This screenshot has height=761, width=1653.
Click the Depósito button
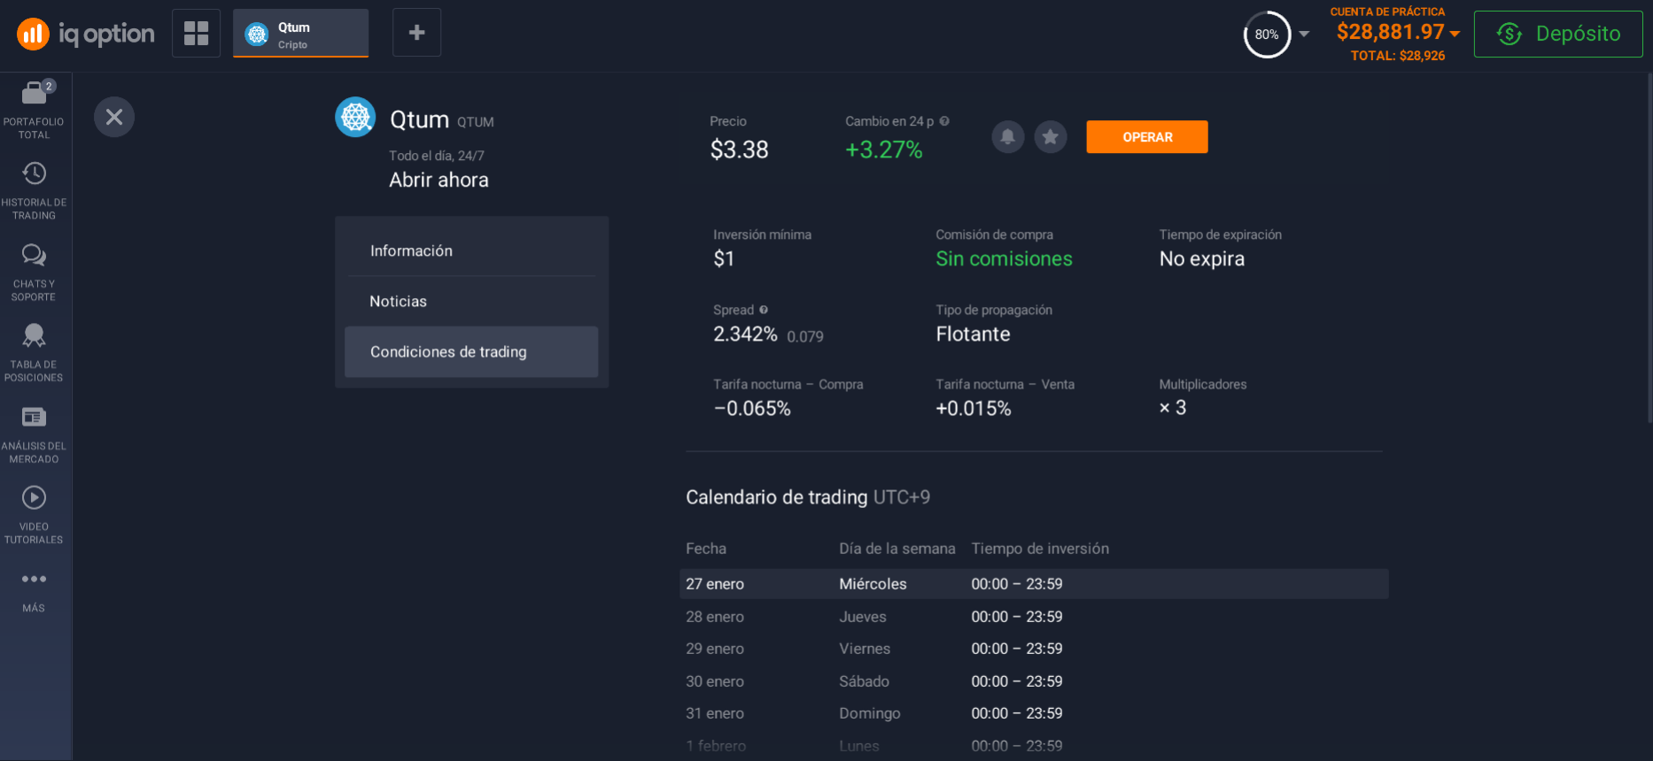1558,34
